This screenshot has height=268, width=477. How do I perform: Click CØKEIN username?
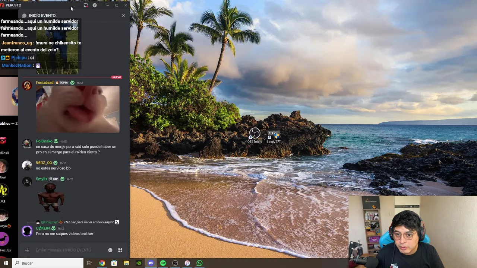coord(43,228)
